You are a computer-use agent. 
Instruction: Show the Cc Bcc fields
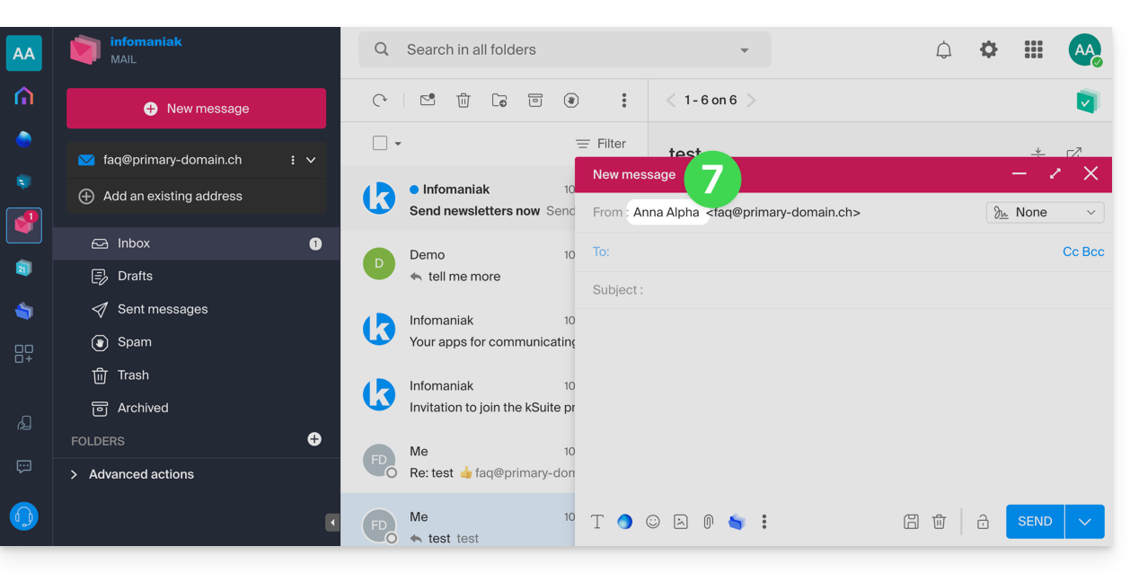pos(1083,252)
